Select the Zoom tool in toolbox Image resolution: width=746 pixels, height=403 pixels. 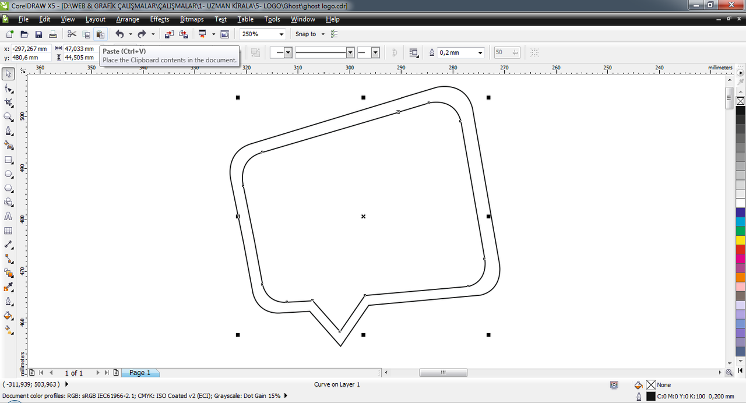click(x=8, y=116)
